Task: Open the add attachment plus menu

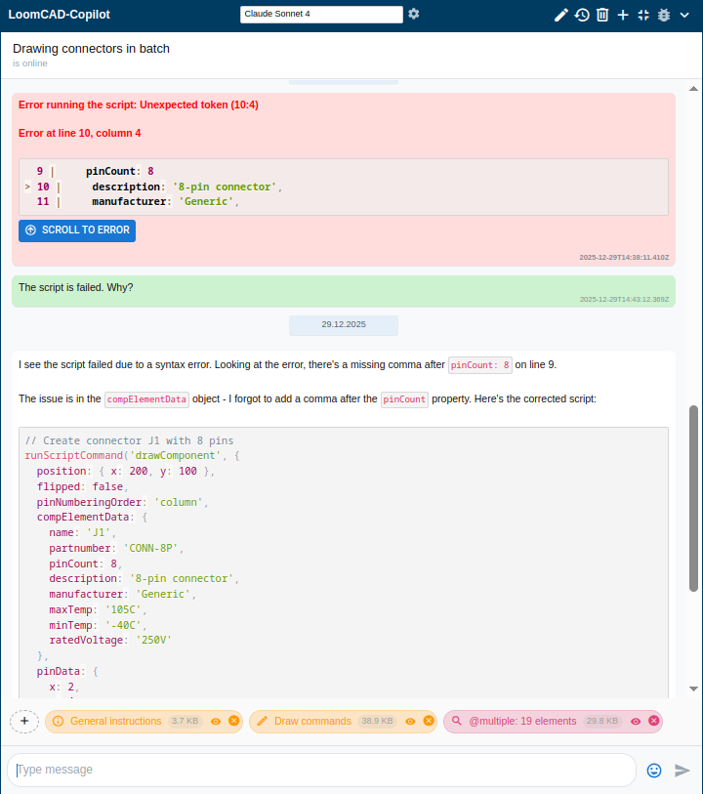Action: (x=23, y=721)
